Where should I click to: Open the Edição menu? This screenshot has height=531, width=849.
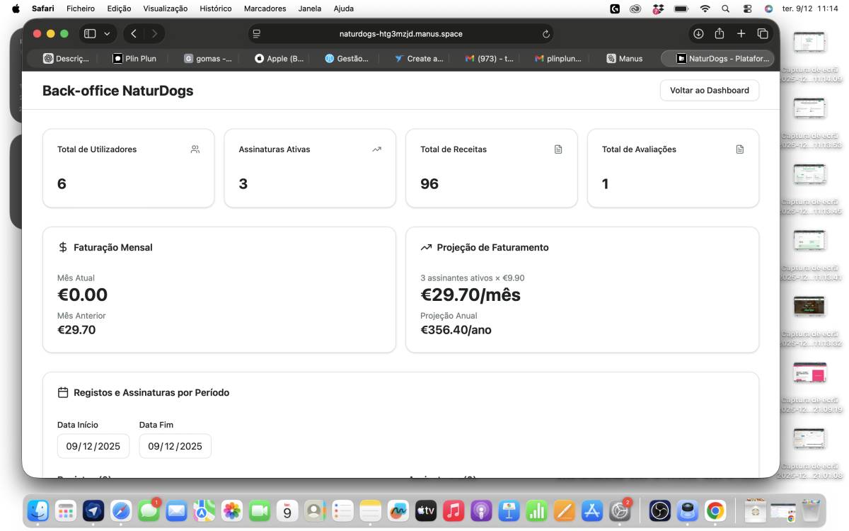(119, 8)
